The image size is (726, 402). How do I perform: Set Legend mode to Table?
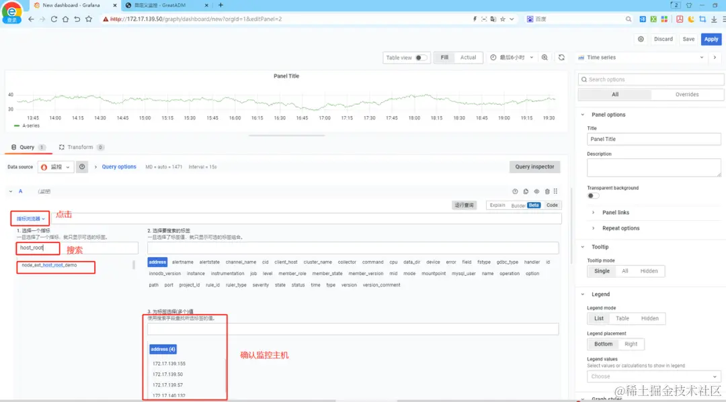[x=622, y=318]
